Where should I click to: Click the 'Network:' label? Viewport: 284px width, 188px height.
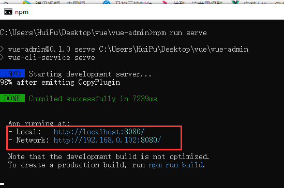33,140
